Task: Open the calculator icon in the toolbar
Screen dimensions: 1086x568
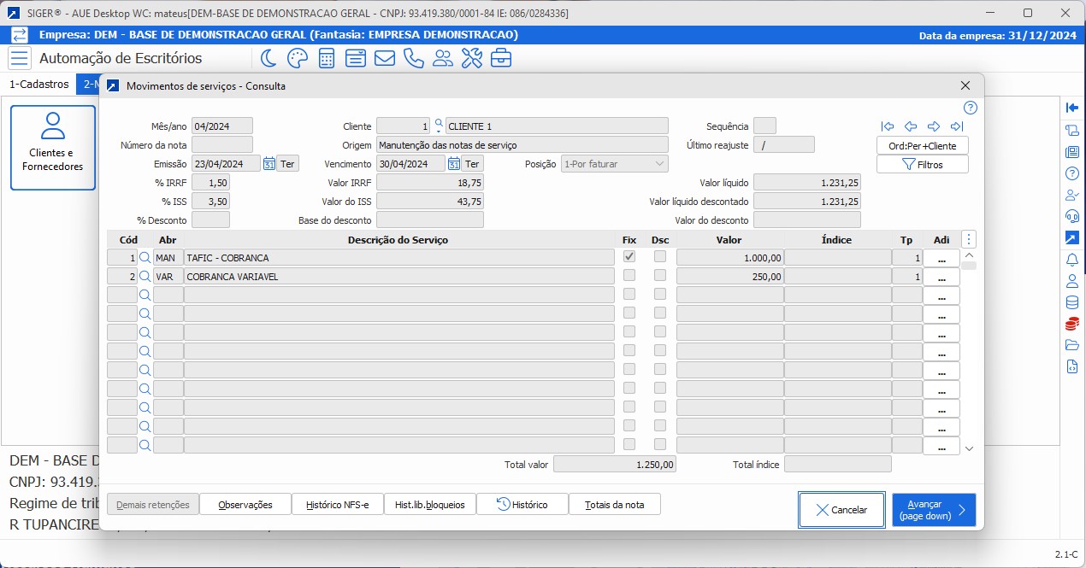Action: [x=326, y=58]
